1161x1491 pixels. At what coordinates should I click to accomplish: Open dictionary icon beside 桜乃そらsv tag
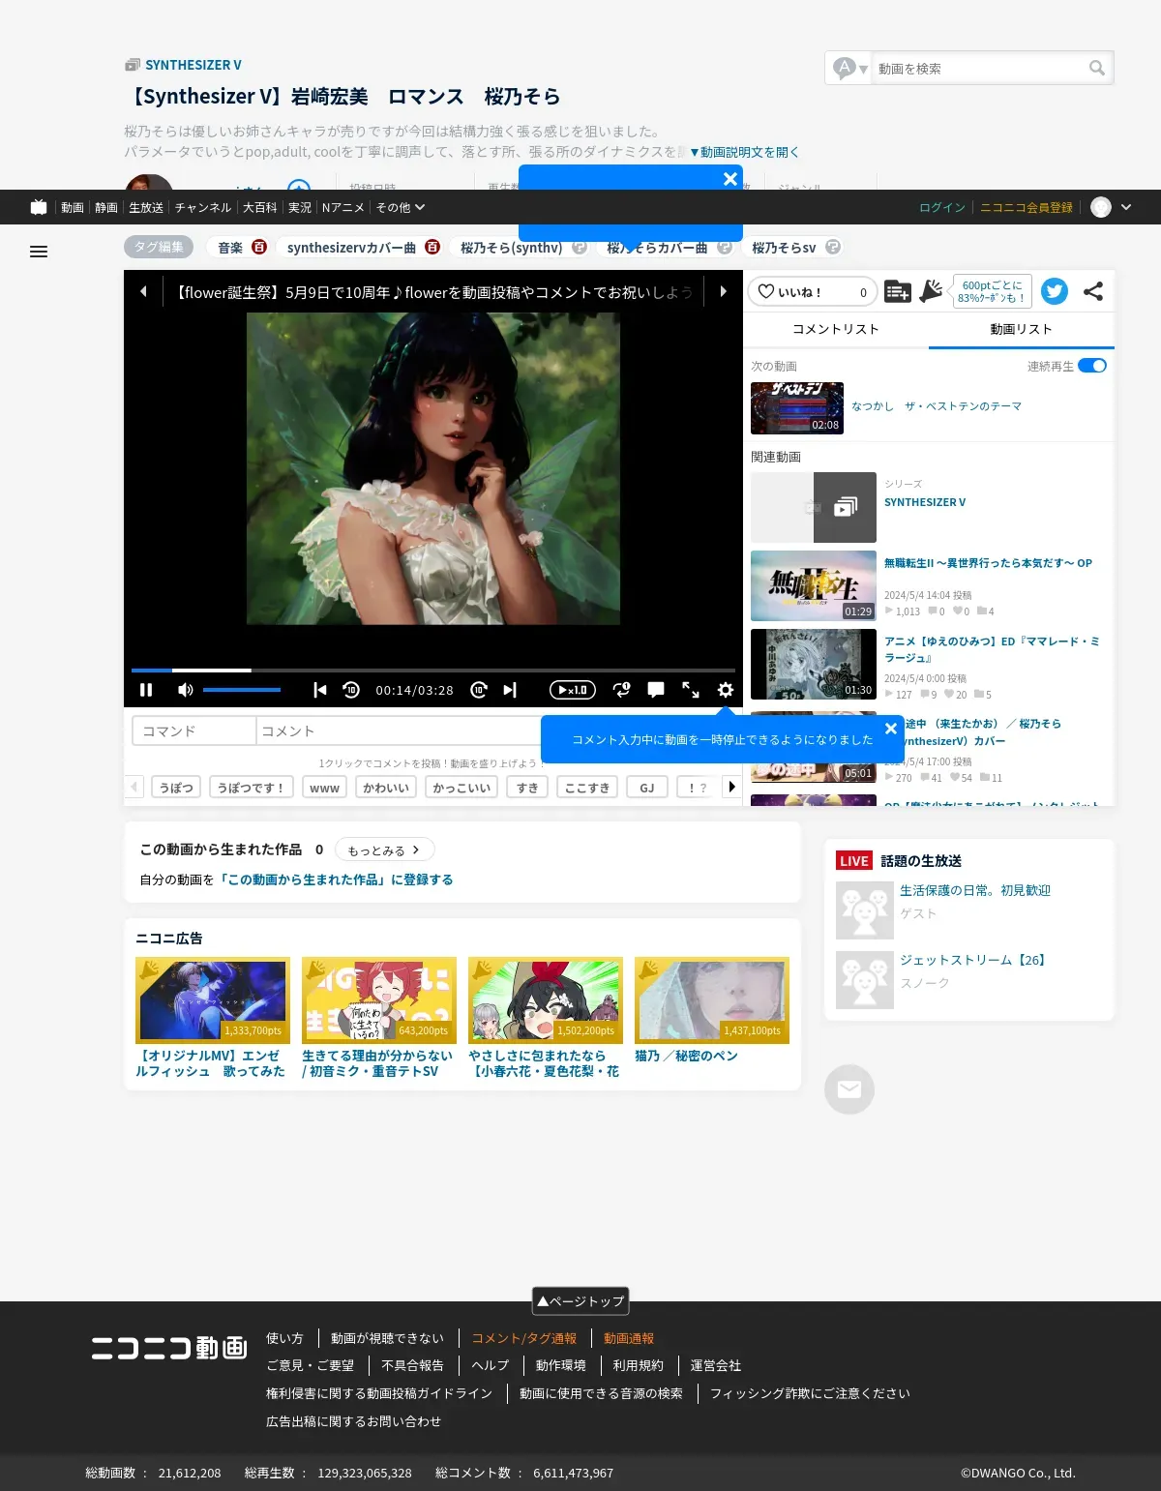(833, 247)
